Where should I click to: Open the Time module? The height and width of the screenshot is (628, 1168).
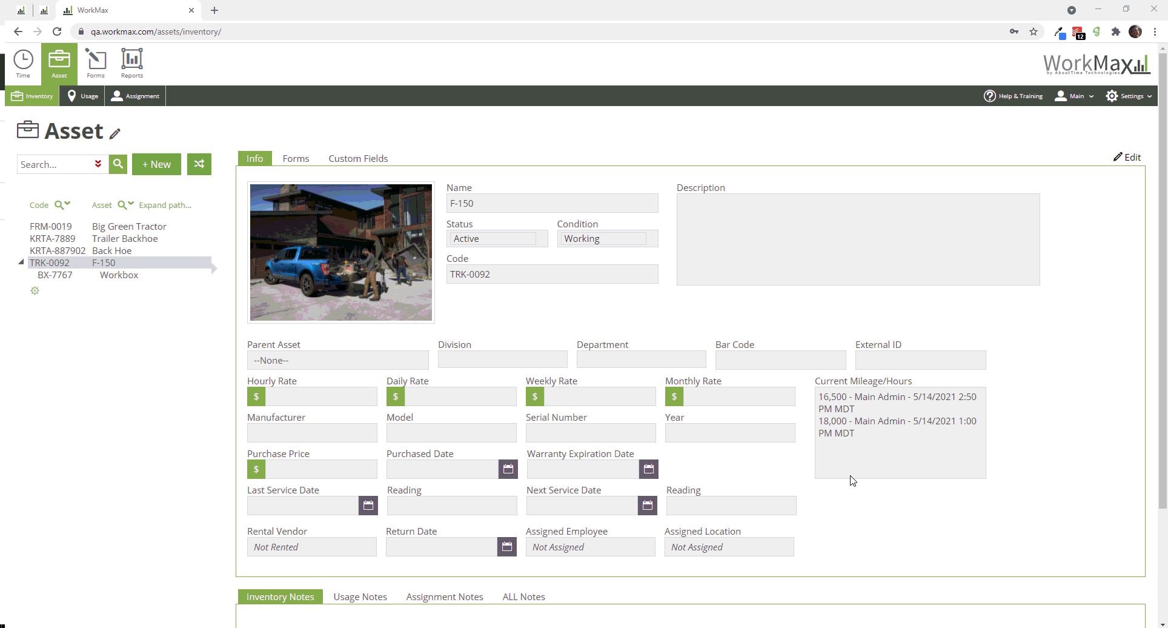click(23, 64)
